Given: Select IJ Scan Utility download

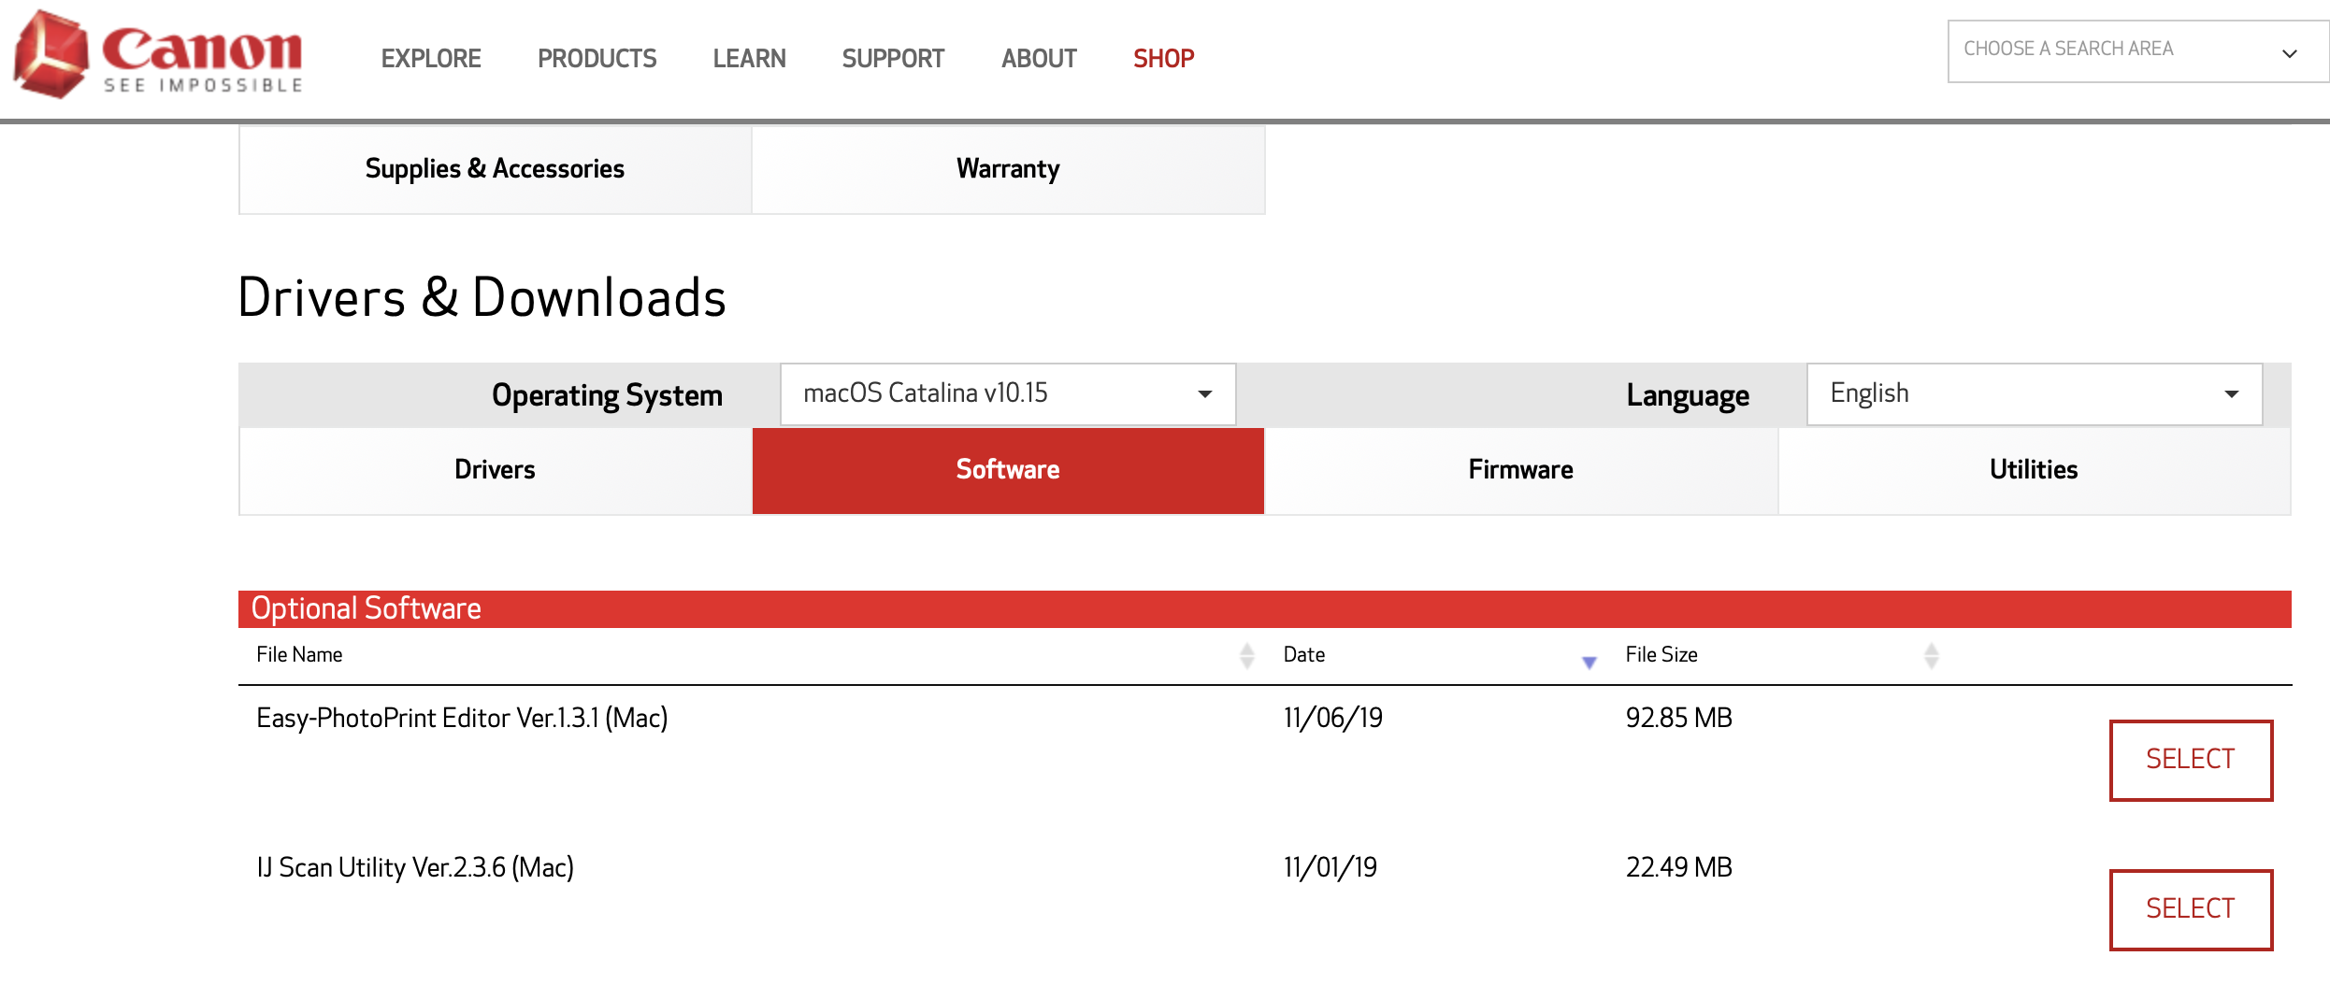Looking at the screenshot, I should pyautogui.click(x=2190, y=909).
